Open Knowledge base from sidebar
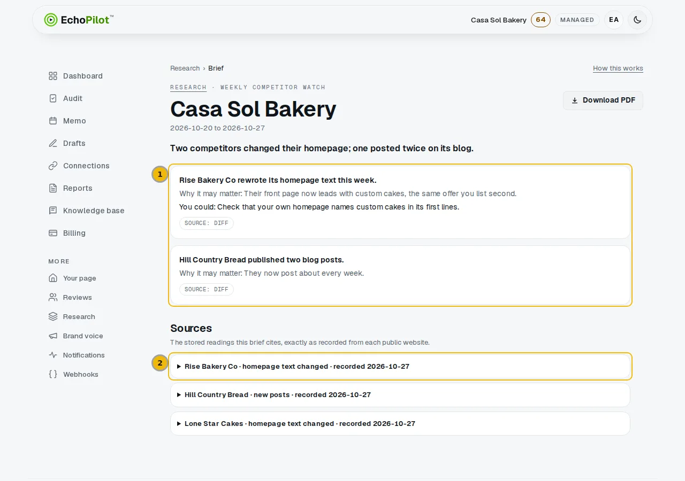685x481 pixels. [x=94, y=211]
